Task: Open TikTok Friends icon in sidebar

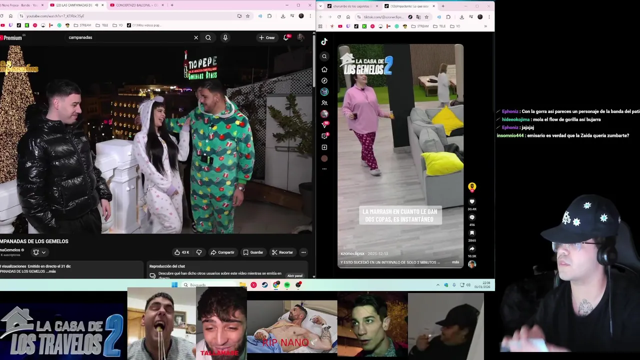Action: (324, 103)
